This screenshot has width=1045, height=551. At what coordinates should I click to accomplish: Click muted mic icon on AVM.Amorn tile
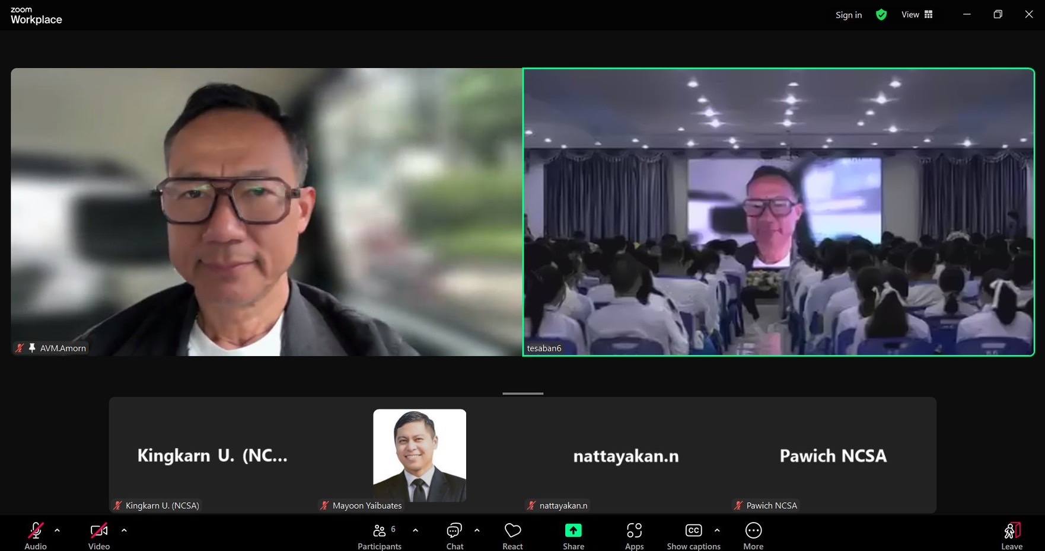pos(20,348)
